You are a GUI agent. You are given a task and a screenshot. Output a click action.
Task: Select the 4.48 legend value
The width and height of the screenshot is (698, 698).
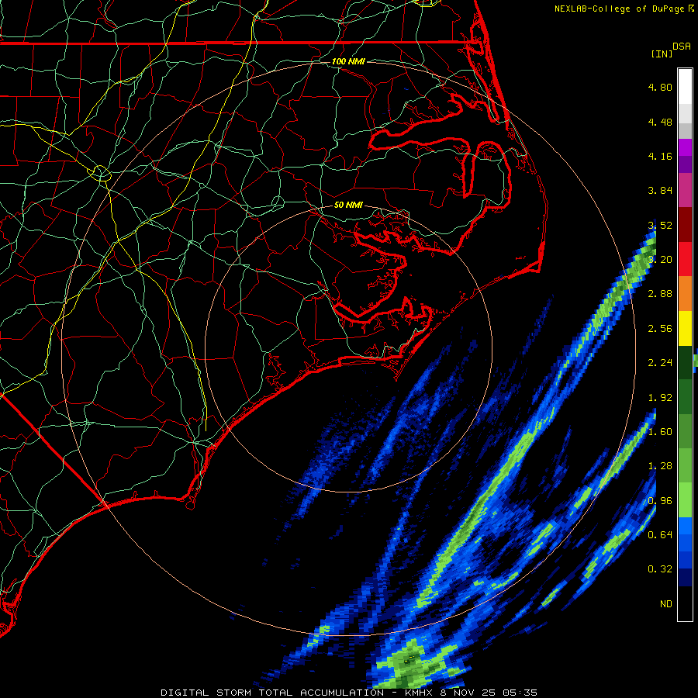(660, 122)
